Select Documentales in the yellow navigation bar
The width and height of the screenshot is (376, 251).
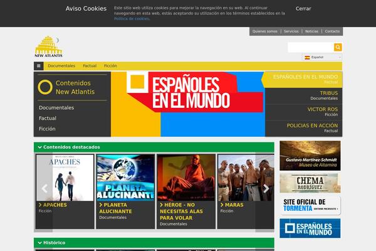(x=61, y=66)
